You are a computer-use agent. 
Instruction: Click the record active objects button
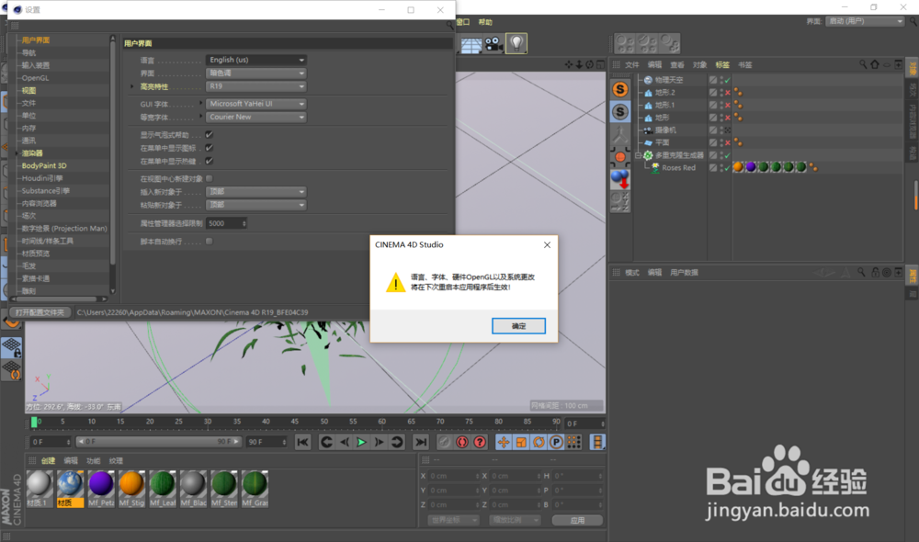point(444,443)
